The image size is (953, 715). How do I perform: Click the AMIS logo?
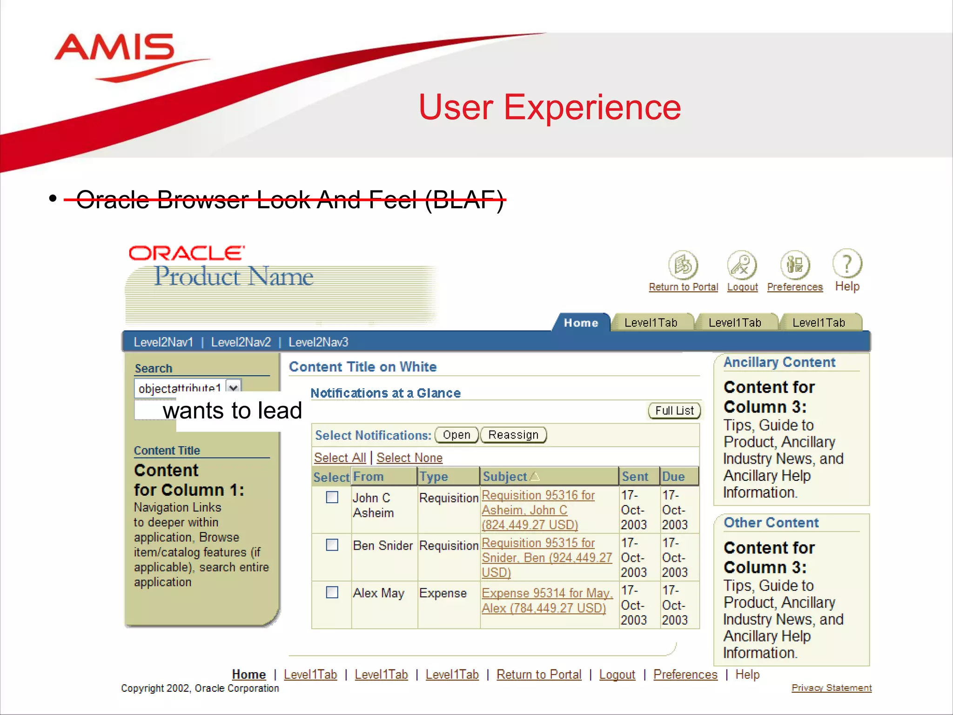132,57
